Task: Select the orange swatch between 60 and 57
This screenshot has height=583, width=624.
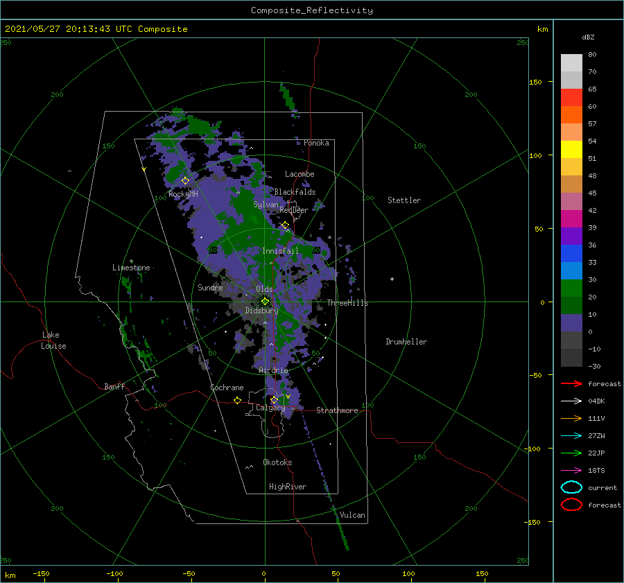Action: tap(571, 115)
